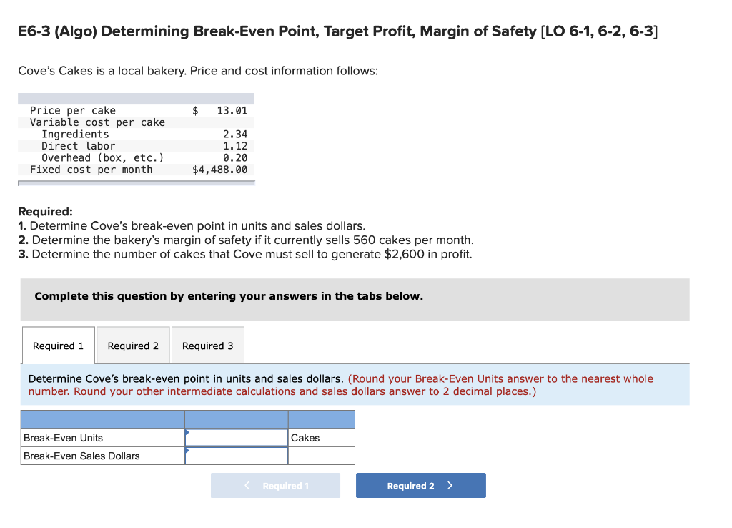
Task: Switch to the Required 3 tab
Action: click(207, 345)
